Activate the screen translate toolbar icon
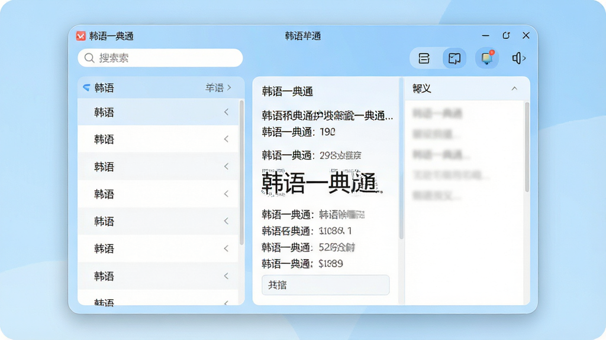This screenshot has height=340, width=606. 454,58
